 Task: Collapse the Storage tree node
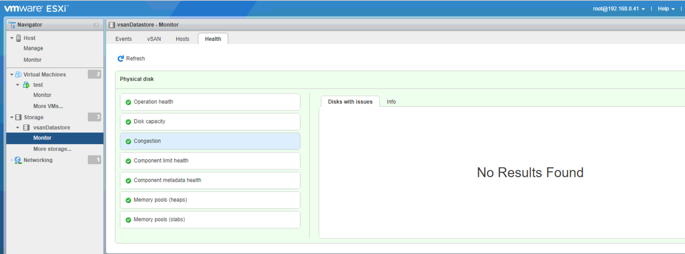[x=12, y=117]
